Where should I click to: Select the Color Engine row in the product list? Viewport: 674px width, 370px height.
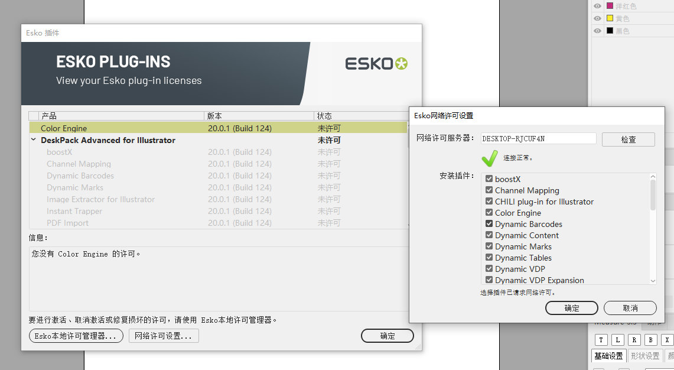(218, 128)
